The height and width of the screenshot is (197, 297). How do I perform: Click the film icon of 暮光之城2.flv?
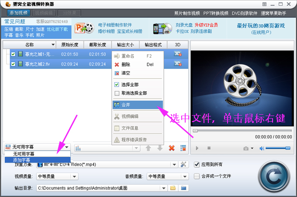pos(20,64)
